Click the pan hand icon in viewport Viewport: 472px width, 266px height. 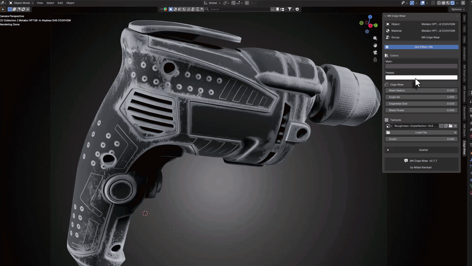point(375,45)
